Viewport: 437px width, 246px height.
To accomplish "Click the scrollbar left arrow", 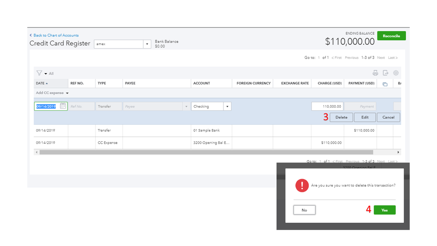I will point(36,152).
